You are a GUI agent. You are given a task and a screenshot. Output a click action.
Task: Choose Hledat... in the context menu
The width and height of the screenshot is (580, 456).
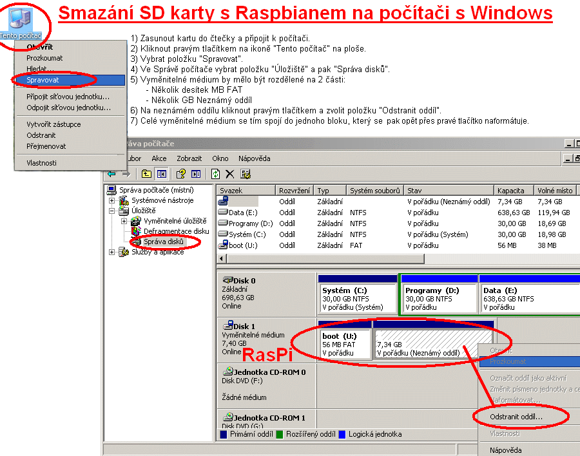(x=70, y=69)
